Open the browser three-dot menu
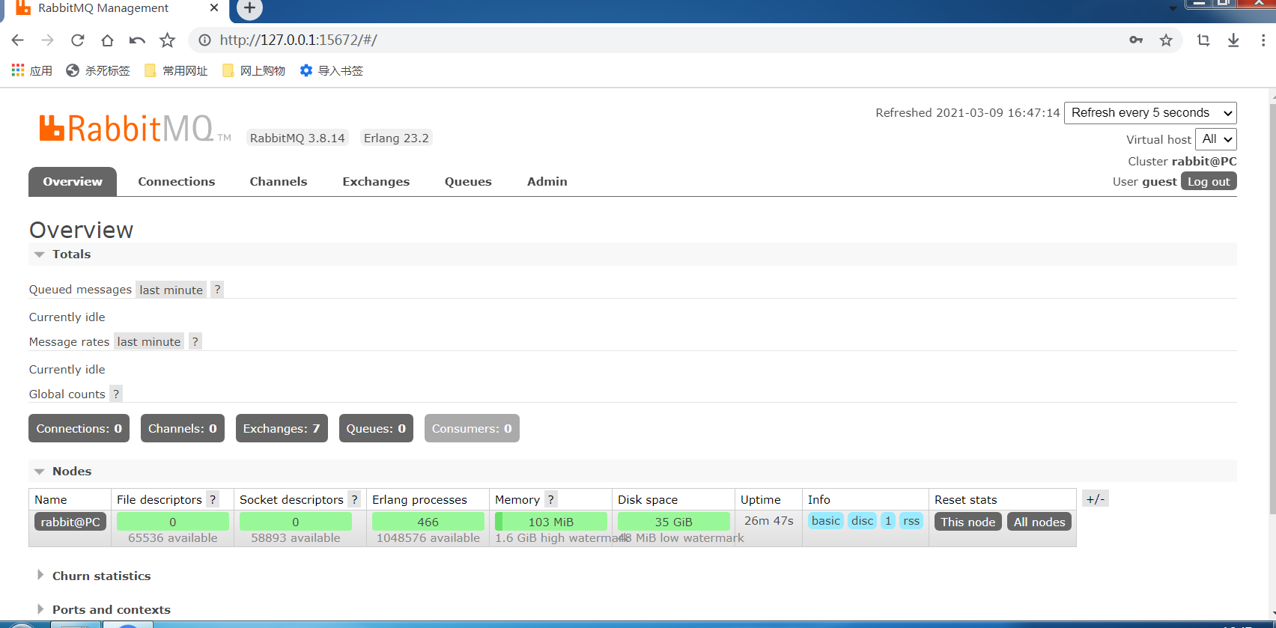 [x=1263, y=40]
